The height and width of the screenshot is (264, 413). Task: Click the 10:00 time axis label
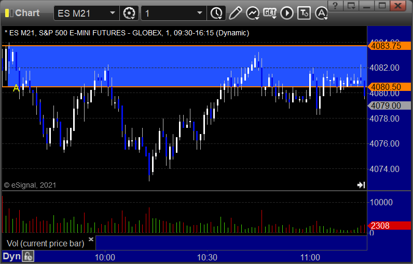pyautogui.click(x=105, y=257)
